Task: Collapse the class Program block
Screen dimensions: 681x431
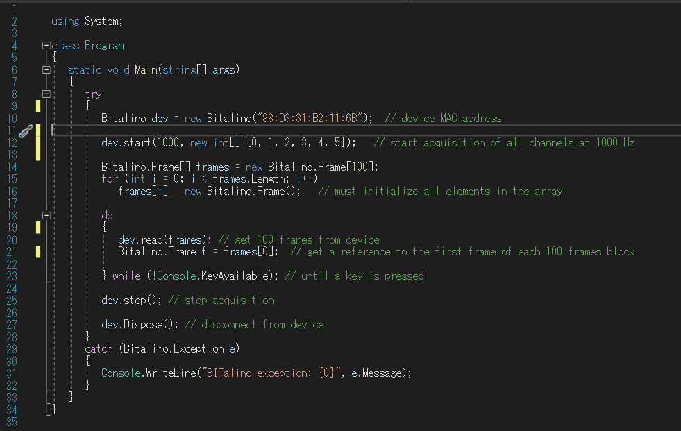Action: (46, 45)
